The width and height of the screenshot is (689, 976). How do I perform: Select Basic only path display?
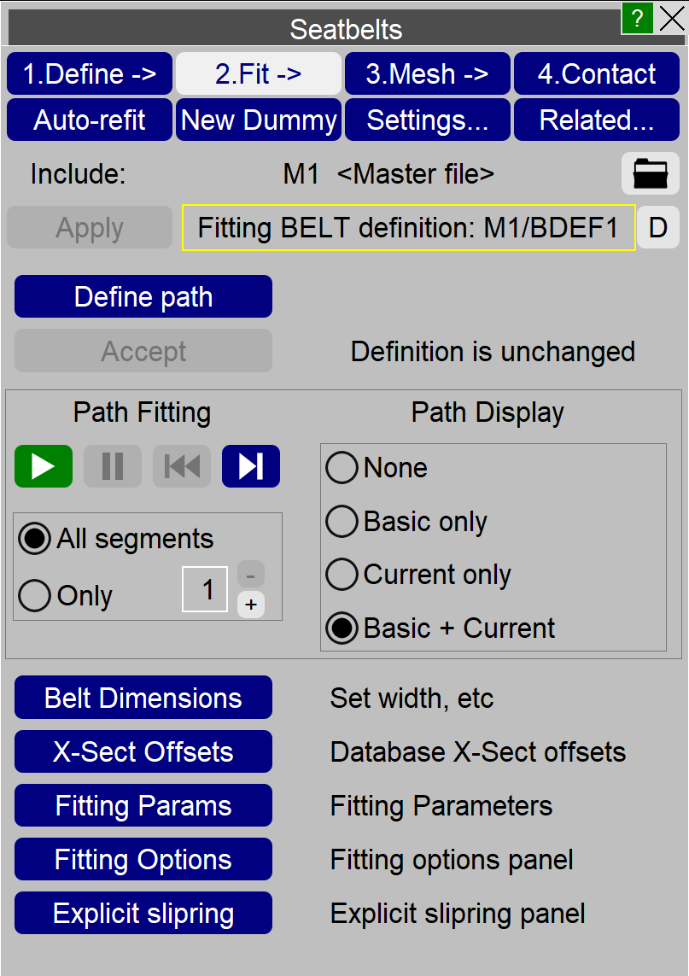click(x=342, y=522)
